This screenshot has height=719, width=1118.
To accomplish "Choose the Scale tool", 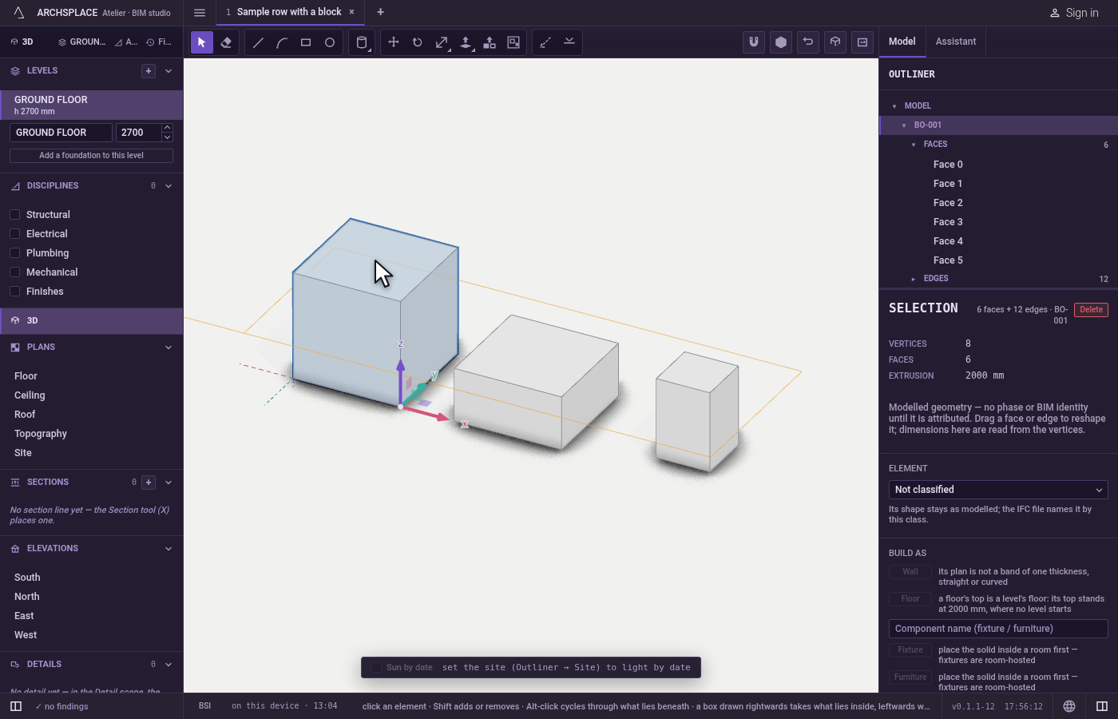I will tap(442, 42).
